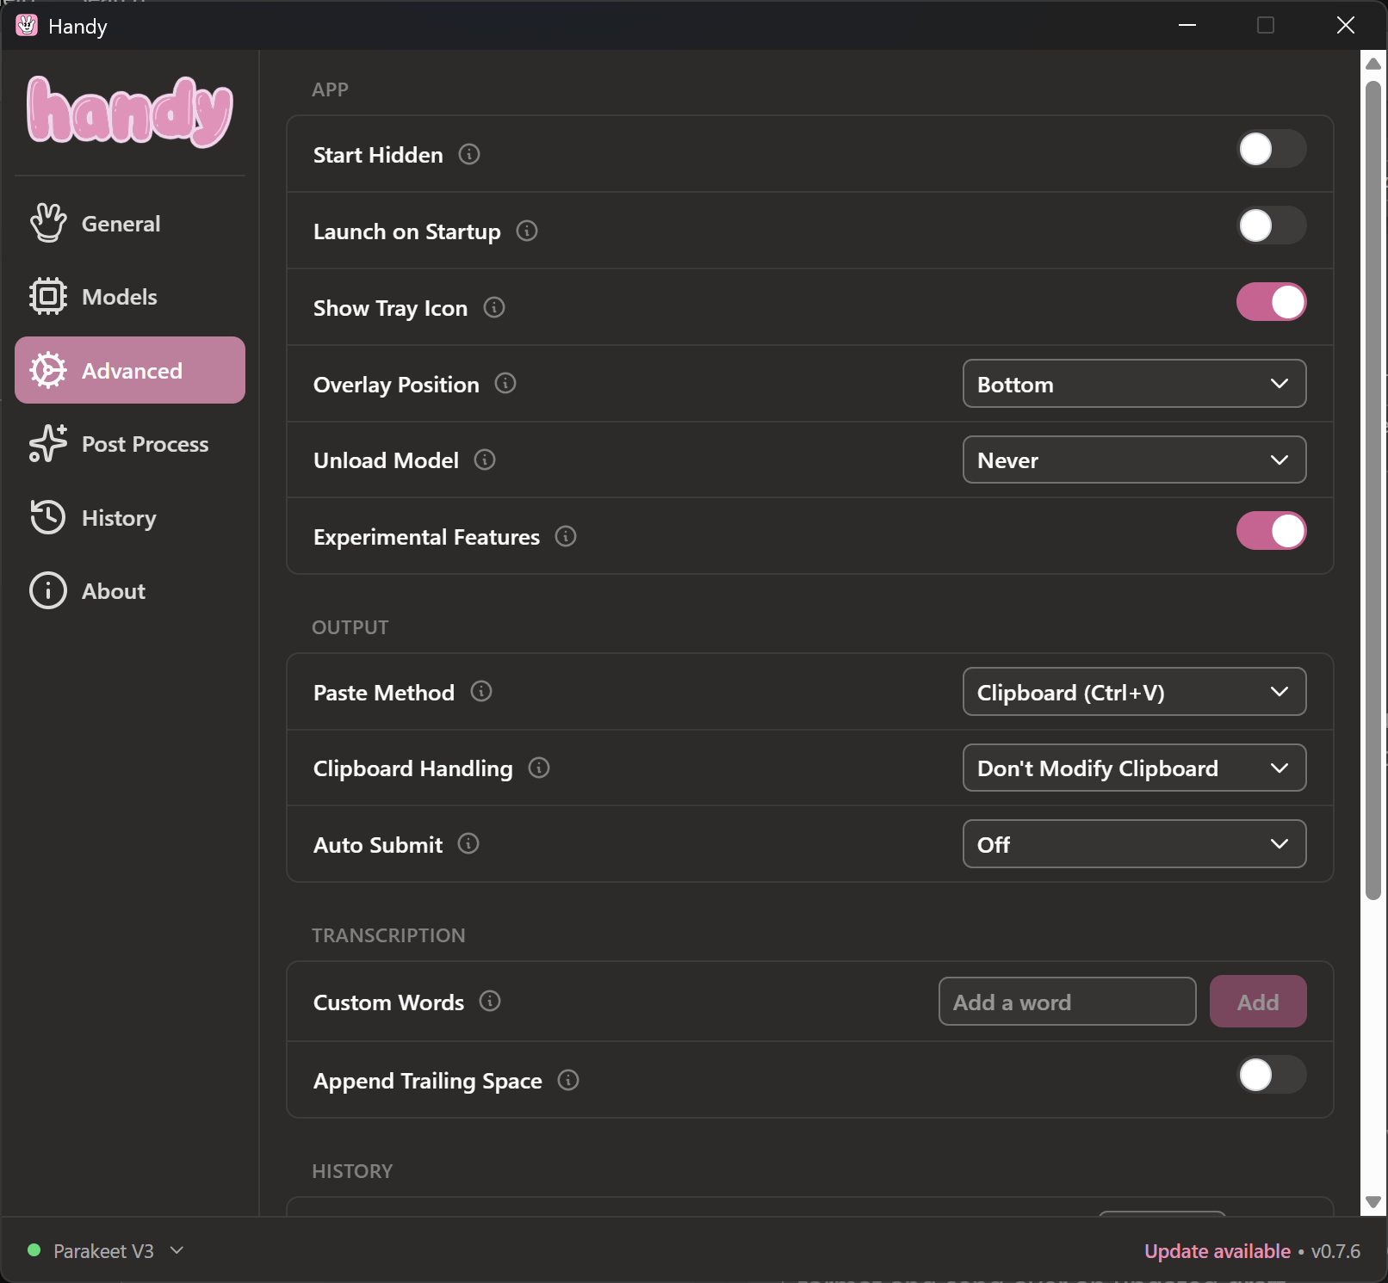The image size is (1388, 1283).
Task: Click the Add a word input field
Action: pyautogui.click(x=1067, y=1001)
